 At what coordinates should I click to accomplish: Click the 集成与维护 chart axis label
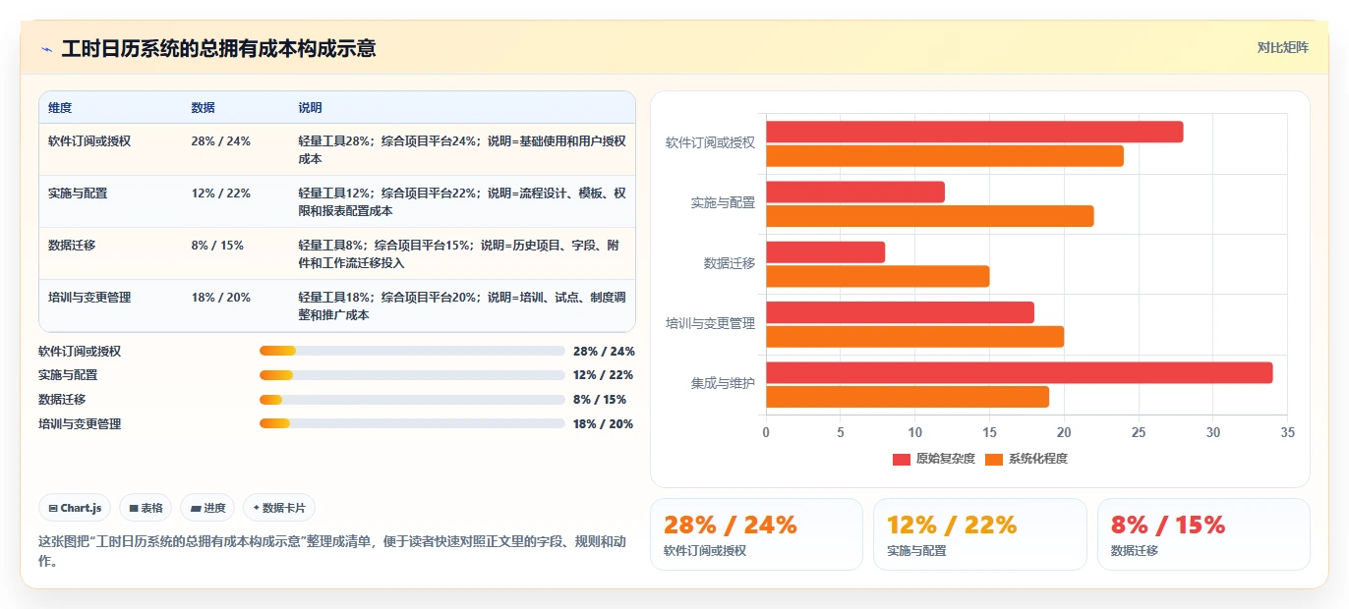pyautogui.click(x=723, y=384)
